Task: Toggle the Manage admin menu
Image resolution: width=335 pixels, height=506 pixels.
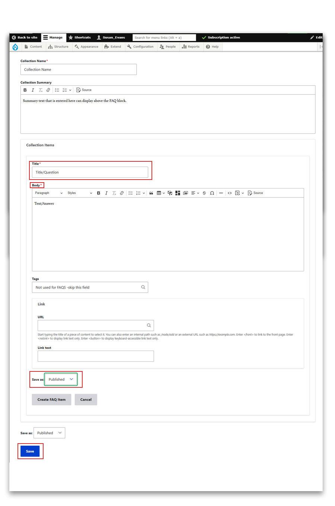Action: (x=53, y=38)
